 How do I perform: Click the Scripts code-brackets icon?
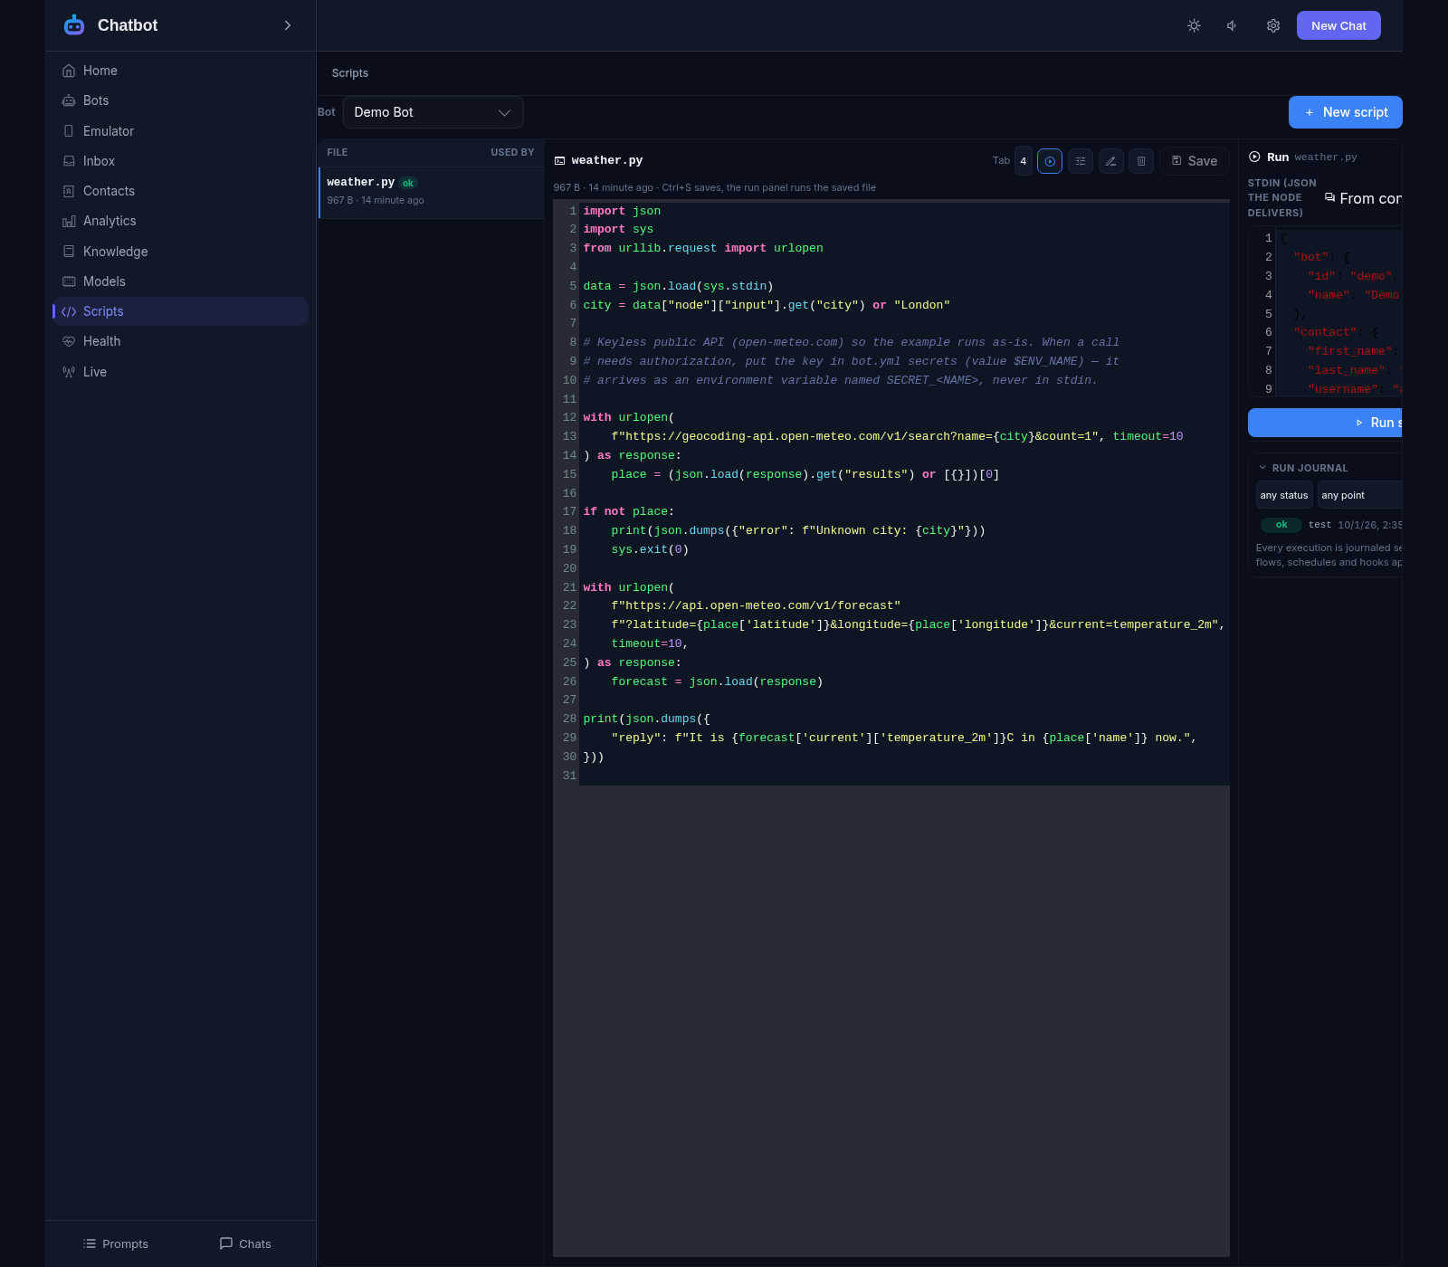click(69, 311)
